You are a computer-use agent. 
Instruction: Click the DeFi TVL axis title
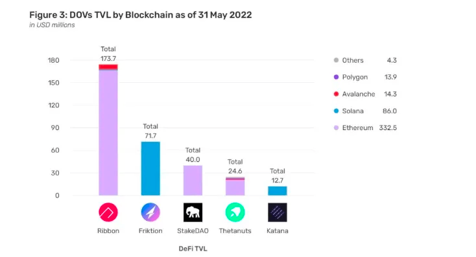193,249
